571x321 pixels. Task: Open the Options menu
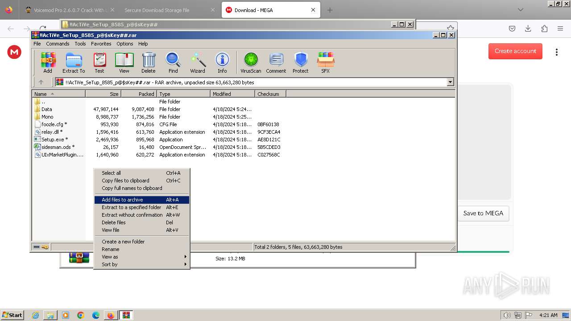click(x=125, y=44)
